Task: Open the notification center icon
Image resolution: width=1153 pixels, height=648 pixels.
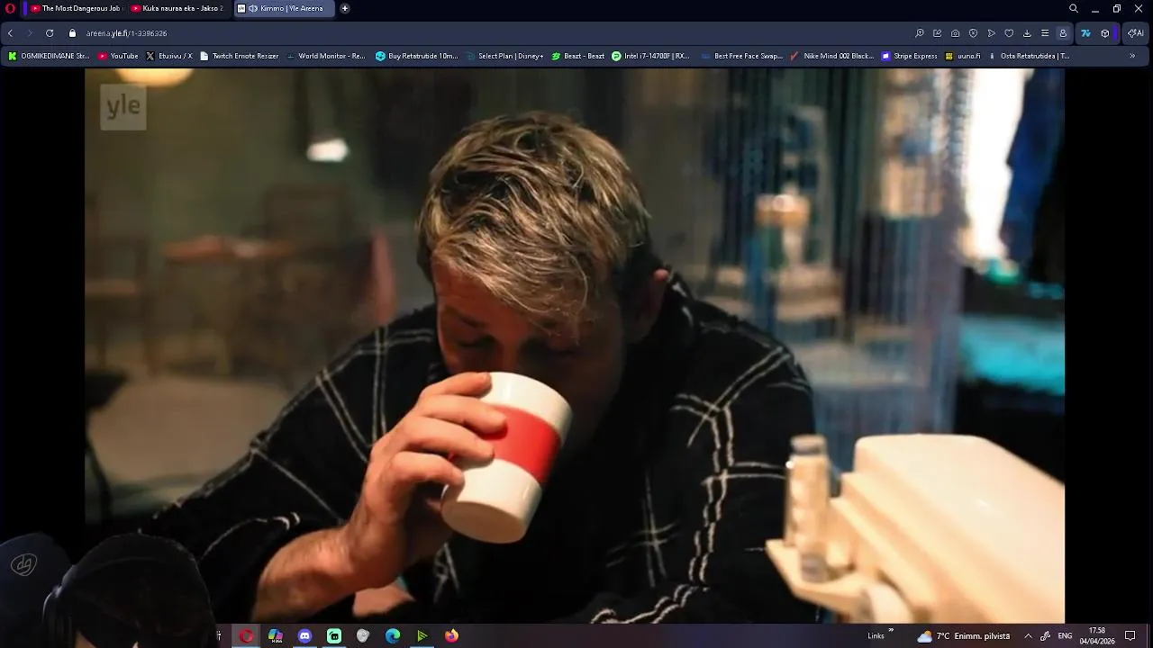Action: click(1130, 636)
